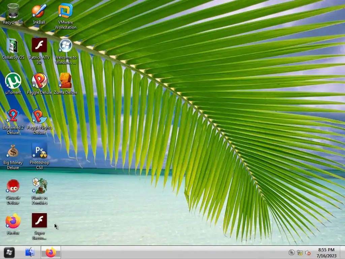Launch Patrick ATV 3D Flash game
The width and height of the screenshot is (345, 259).
point(39,51)
